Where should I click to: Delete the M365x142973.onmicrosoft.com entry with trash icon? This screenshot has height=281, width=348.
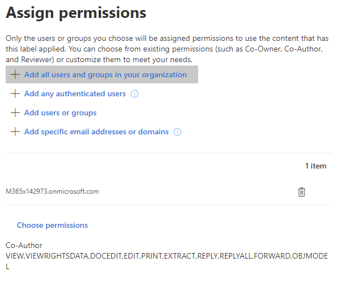(x=301, y=192)
